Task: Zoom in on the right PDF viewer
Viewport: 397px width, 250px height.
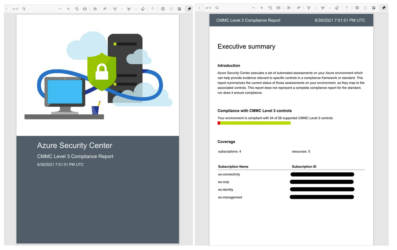Action: [x=261, y=8]
